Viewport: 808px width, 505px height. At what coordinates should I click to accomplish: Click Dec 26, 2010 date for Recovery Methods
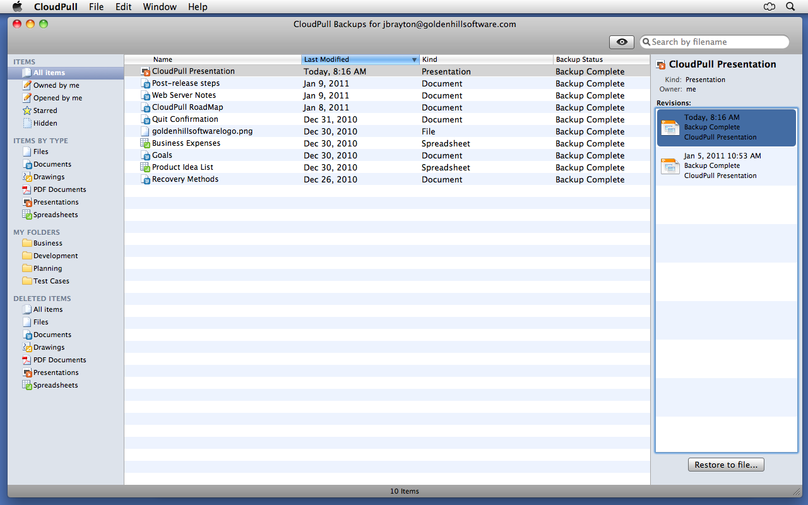click(x=330, y=179)
